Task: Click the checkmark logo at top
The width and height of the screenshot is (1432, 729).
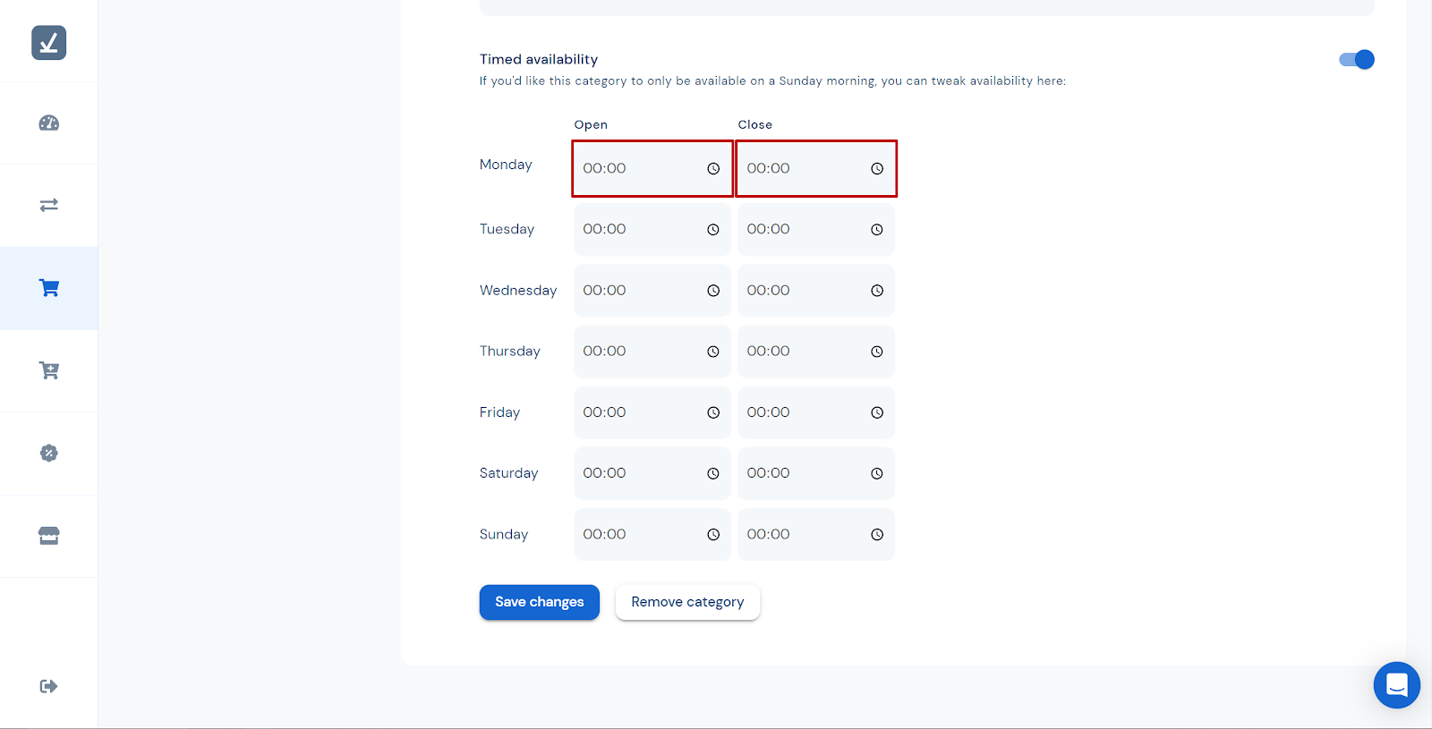Action: pyautogui.click(x=49, y=43)
